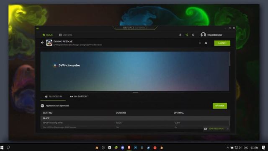The width and height of the screenshot is (268, 151).
Task: Switch to the Drivers tab
Action: 65,35
